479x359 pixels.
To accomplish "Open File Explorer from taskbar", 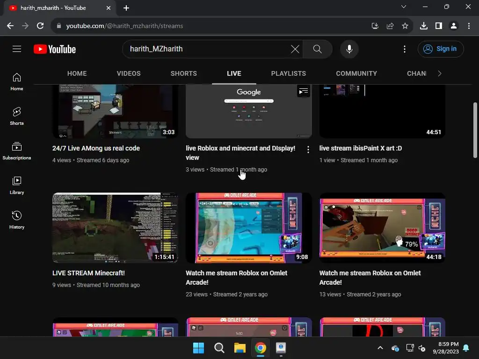I will point(240,348).
